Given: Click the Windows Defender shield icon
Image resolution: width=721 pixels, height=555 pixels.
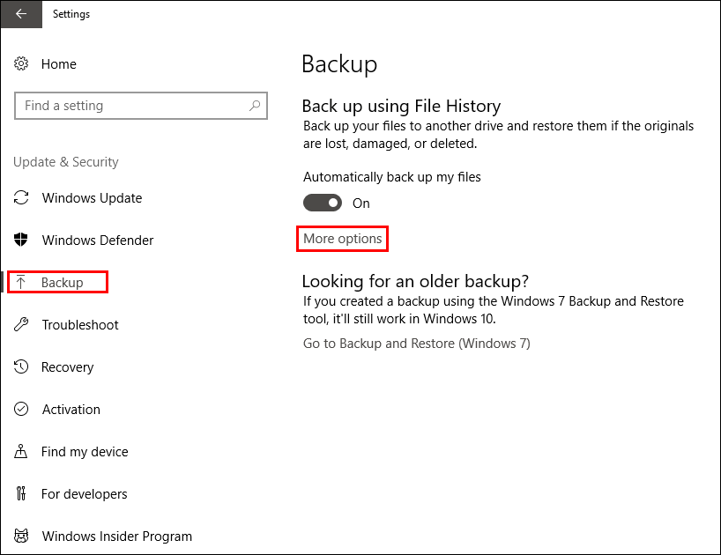Looking at the screenshot, I should 21,240.
